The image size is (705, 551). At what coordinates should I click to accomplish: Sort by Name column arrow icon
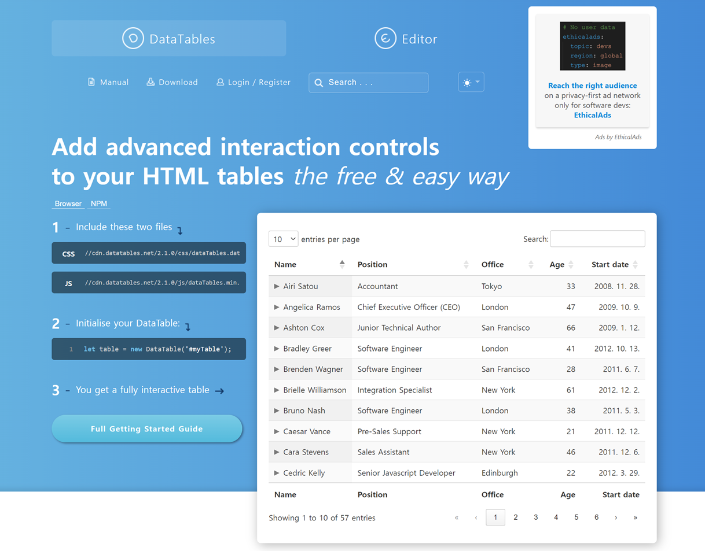342,264
